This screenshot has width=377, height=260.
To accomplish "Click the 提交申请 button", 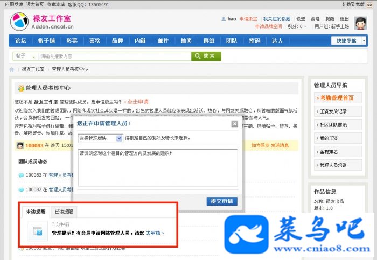I will pyautogui.click(x=222, y=201).
